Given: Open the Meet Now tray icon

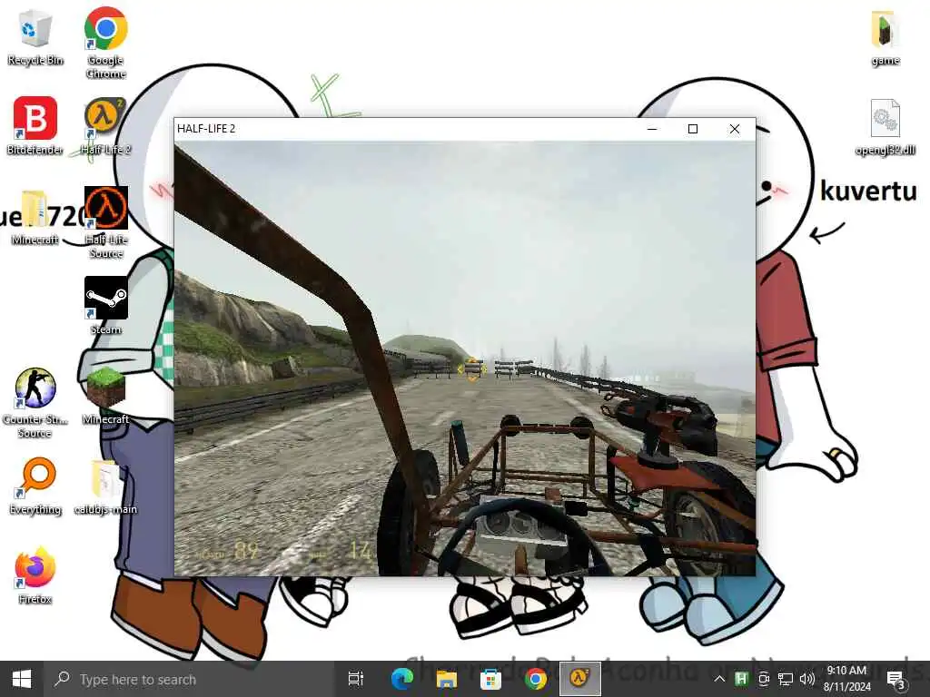Looking at the screenshot, I should (764, 679).
